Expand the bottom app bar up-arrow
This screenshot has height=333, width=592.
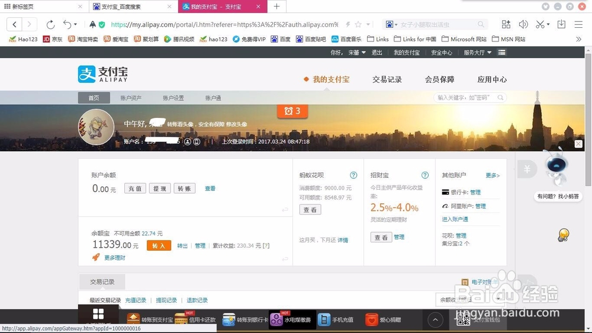click(435, 320)
